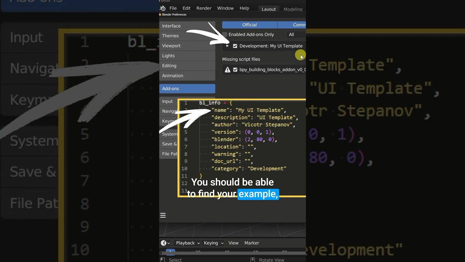Switch to the Modeling workspace tab
The image size is (465, 262).
[293, 9]
